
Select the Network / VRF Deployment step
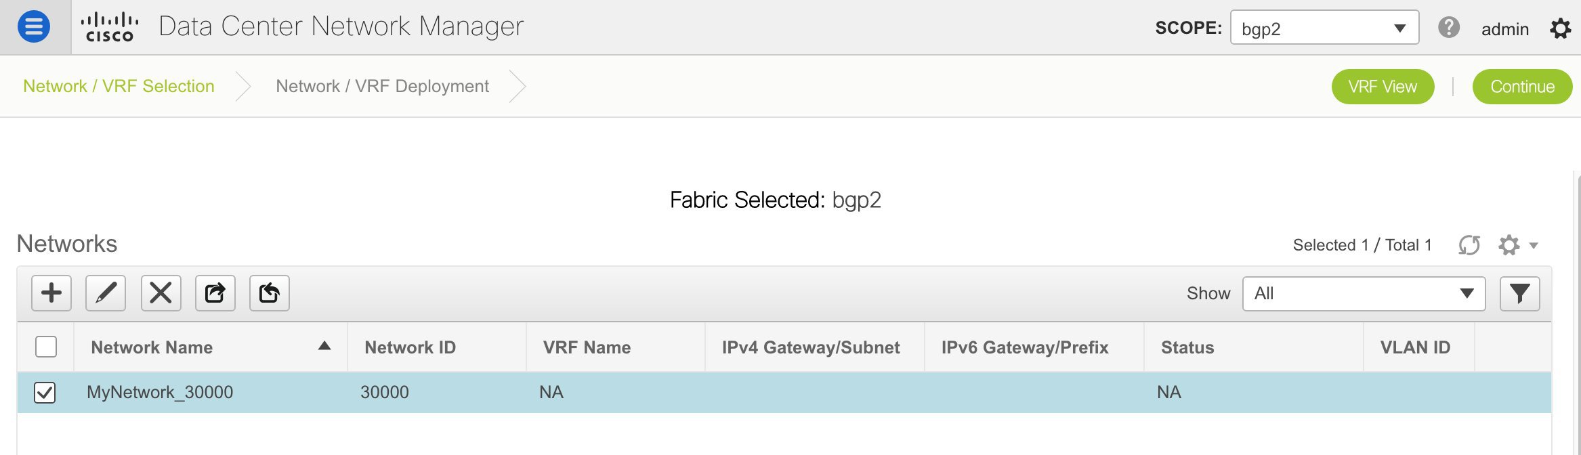pos(382,86)
